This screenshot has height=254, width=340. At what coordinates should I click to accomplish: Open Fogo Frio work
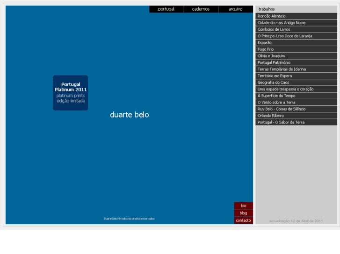coord(296,49)
